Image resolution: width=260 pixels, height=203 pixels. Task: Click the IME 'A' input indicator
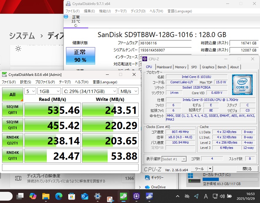pos(206,196)
